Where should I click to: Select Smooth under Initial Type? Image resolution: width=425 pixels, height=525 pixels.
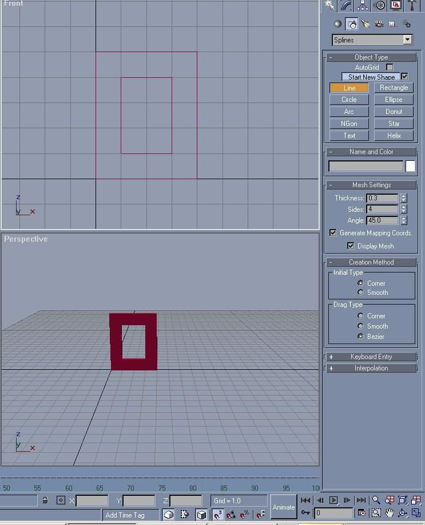tap(360, 293)
